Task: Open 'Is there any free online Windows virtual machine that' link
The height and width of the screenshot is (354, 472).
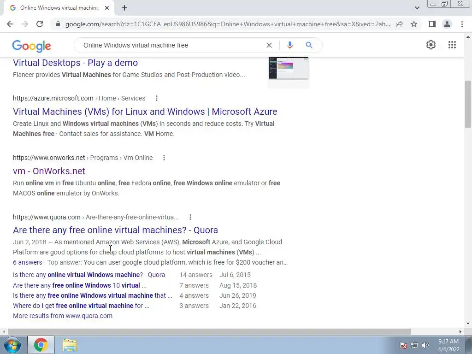Action: (x=92, y=295)
